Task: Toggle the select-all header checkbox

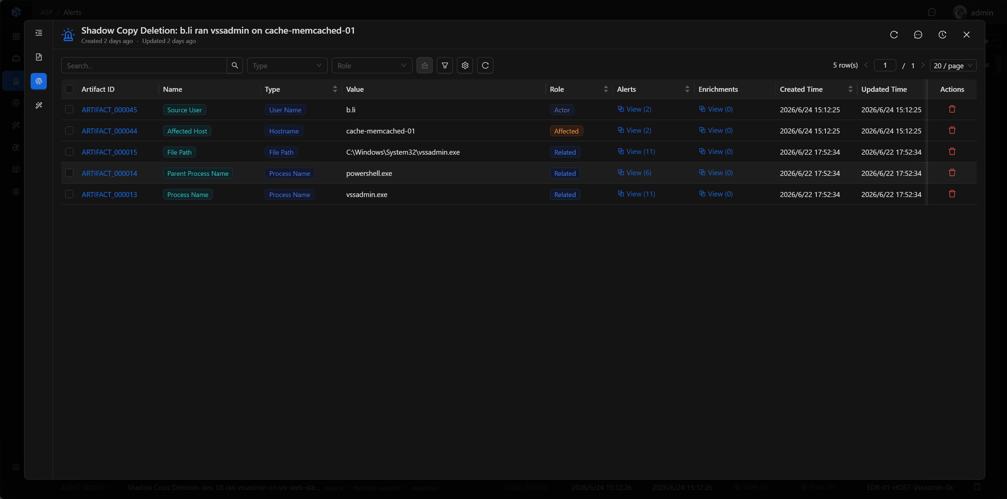Action: (x=69, y=89)
